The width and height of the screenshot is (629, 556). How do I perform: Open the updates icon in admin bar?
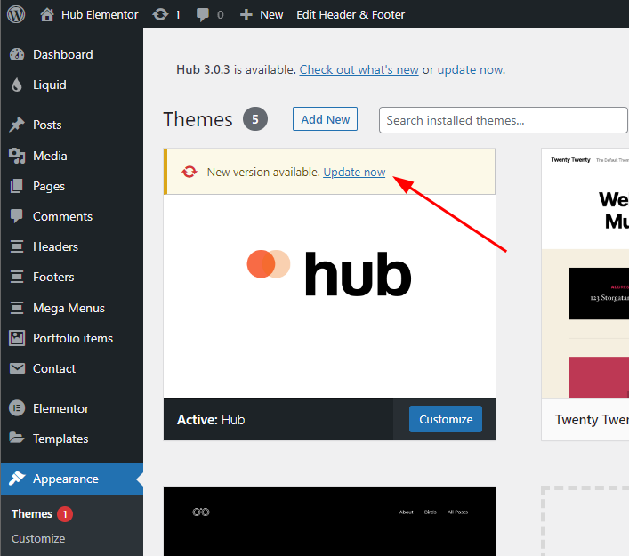pos(160,15)
